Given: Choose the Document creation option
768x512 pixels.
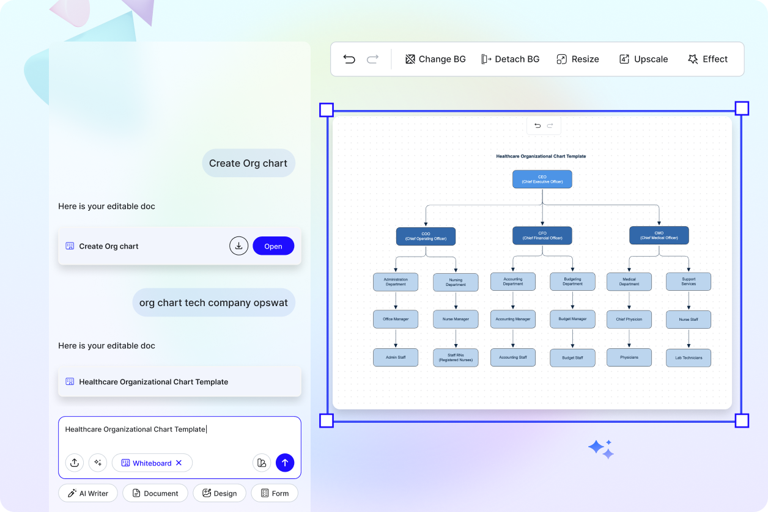Looking at the screenshot, I should click(x=155, y=492).
